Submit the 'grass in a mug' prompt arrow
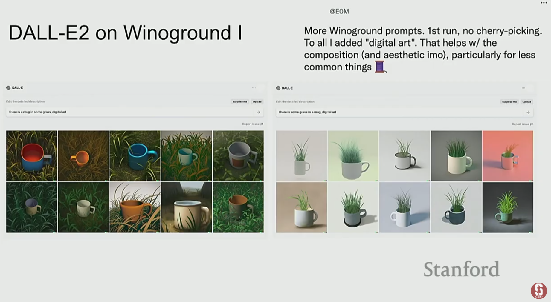The image size is (551, 302). (x=528, y=113)
